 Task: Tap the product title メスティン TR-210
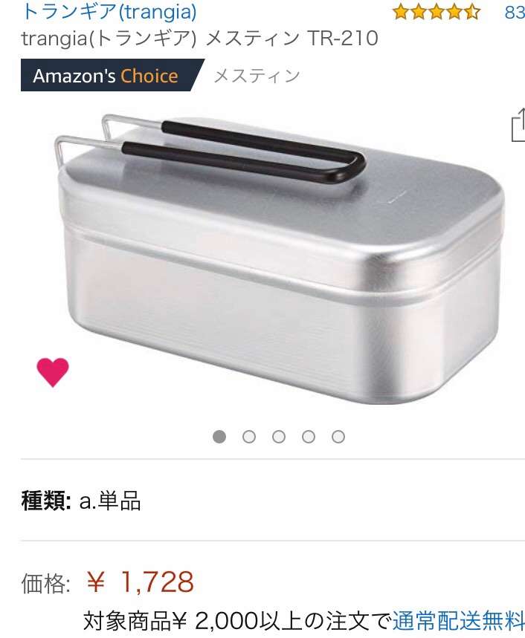click(x=199, y=38)
